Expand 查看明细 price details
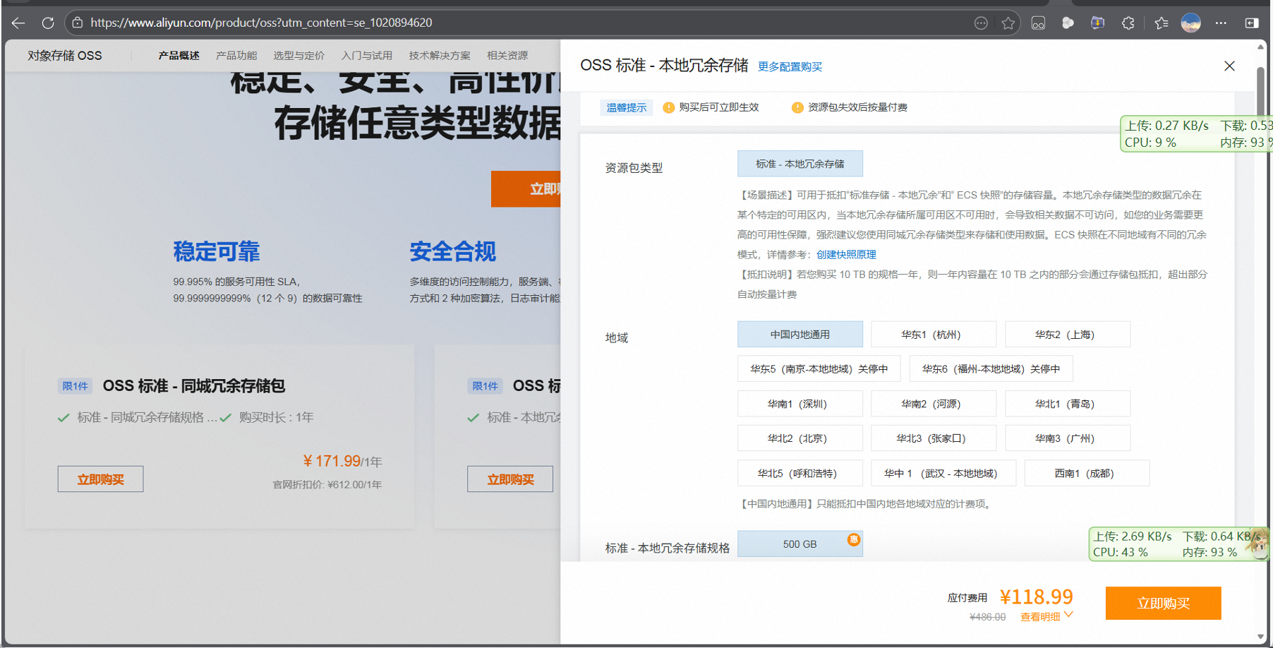Image resolution: width=1273 pixels, height=648 pixels. (x=1046, y=616)
